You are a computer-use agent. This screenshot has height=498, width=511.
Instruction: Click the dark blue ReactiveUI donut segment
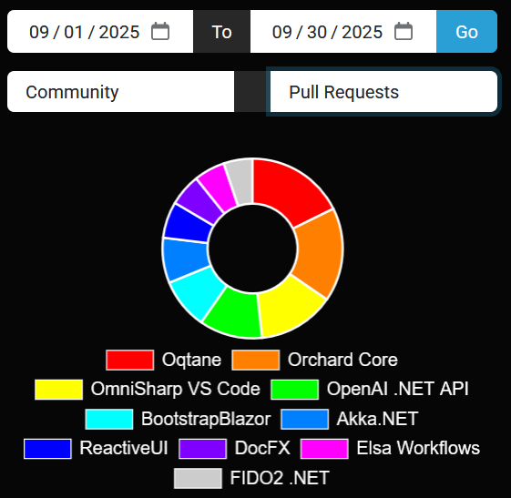189,224
